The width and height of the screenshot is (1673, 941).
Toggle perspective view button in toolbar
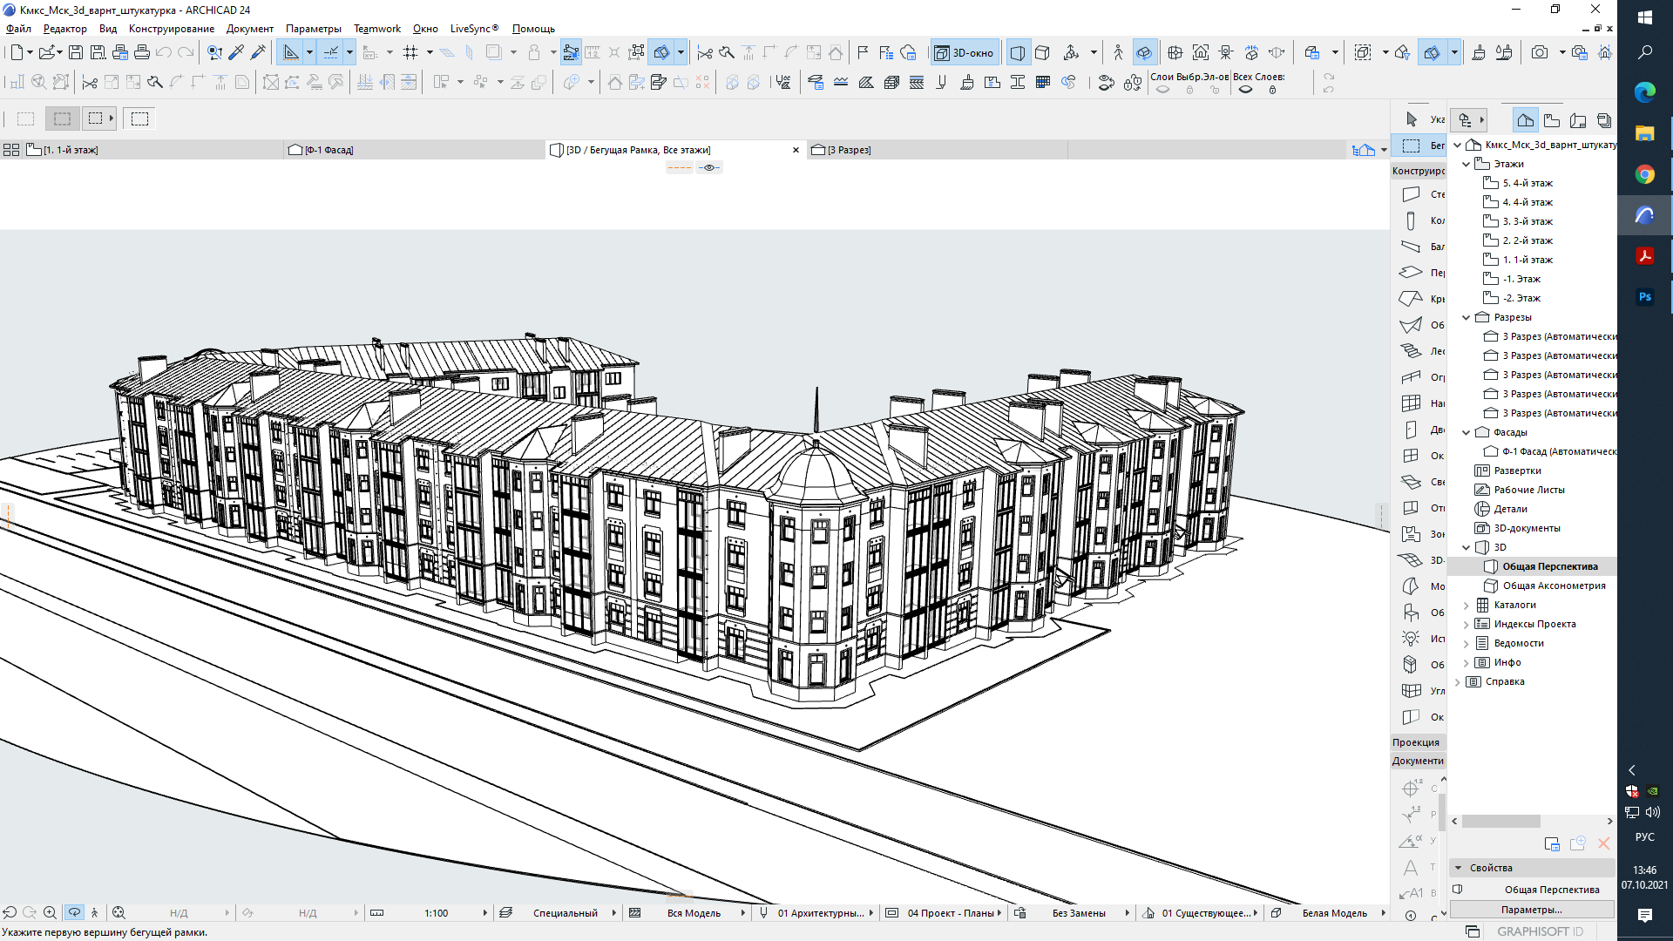pyautogui.click(x=1017, y=52)
